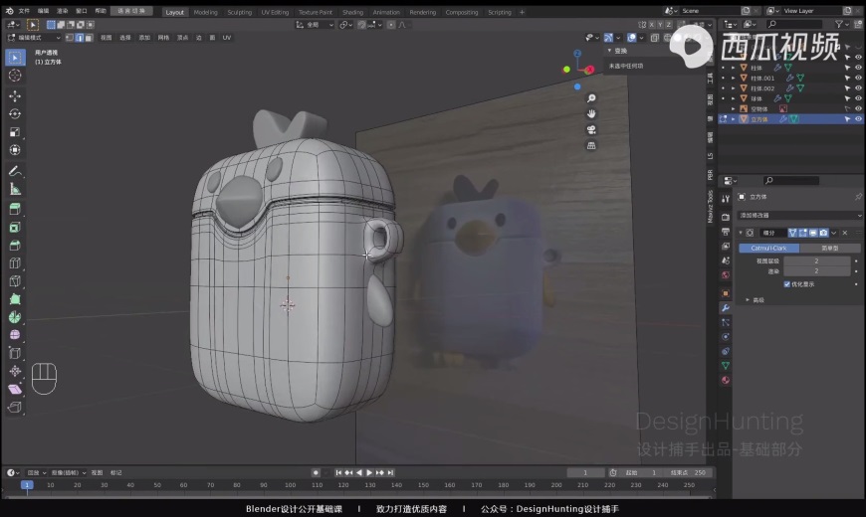Viewport: 866px width, 517px height.
Task: Toggle visibility eye of 柱体.002
Action: [858, 88]
